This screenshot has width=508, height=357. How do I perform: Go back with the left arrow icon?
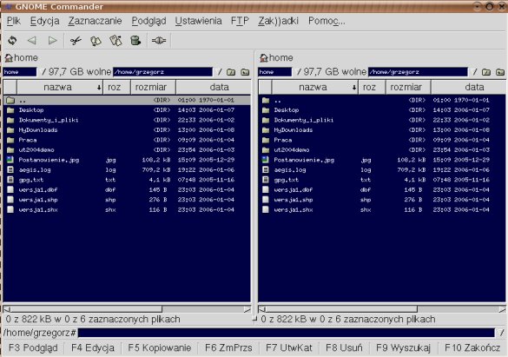(32, 41)
